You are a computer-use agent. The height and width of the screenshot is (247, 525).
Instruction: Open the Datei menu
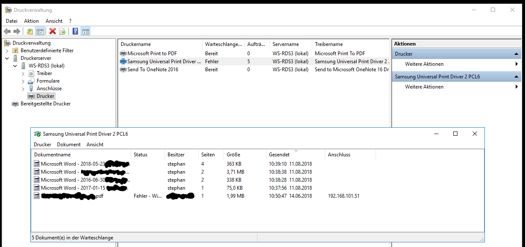[x=11, y=21]
